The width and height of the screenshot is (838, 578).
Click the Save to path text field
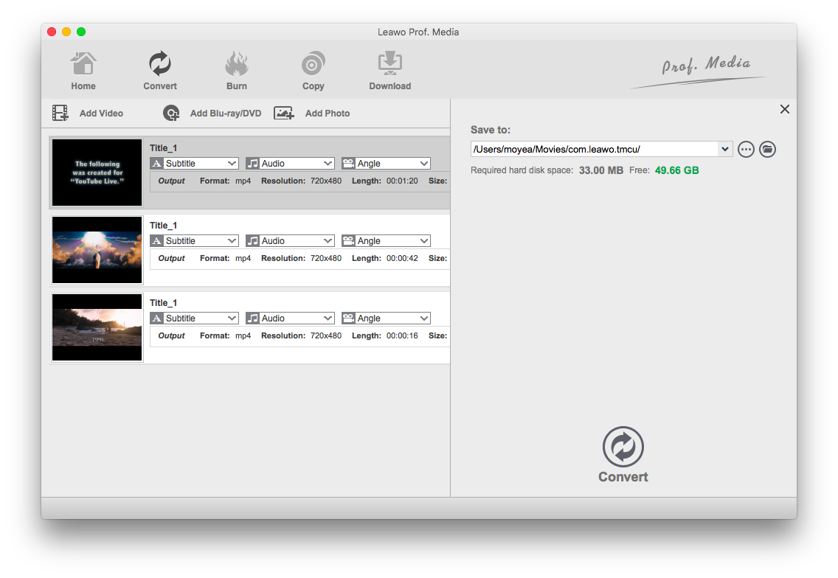coord(595,149)
